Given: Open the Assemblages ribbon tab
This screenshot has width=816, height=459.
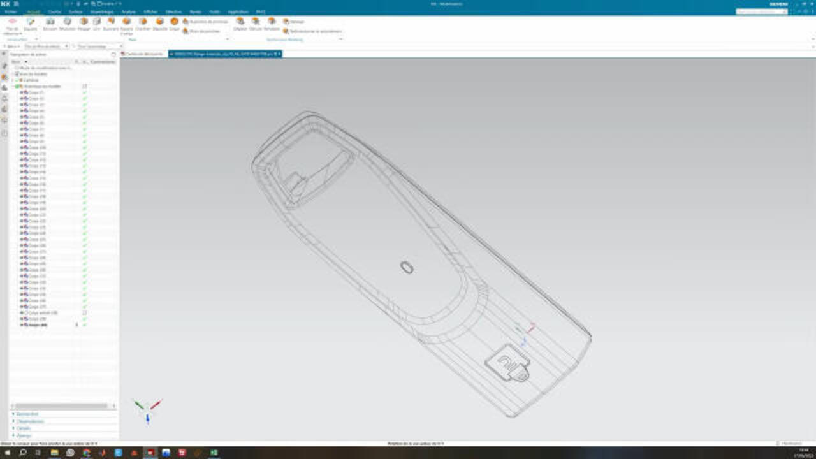Looking at the screenshot, I should click(101, 11).
